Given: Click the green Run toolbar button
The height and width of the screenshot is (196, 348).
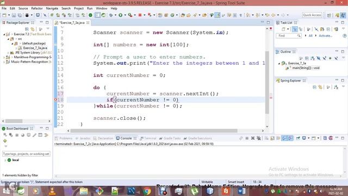Looking at the screenshot, I should point(121,15).
